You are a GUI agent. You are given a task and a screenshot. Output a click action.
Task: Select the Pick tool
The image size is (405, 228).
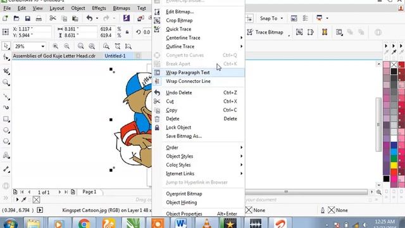[x=6, y=46]
